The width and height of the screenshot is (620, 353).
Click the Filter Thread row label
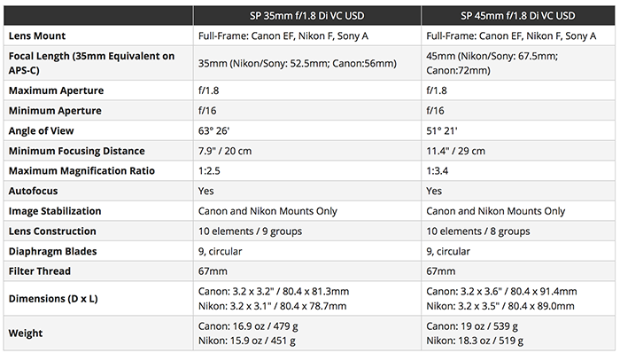(40, 271)
